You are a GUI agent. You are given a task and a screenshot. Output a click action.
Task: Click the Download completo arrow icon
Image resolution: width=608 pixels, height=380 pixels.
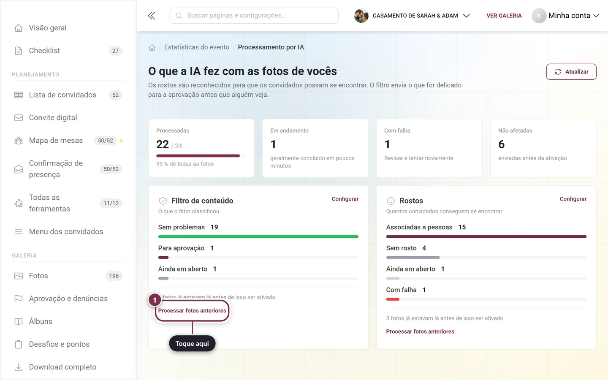(x=19, y=367)
